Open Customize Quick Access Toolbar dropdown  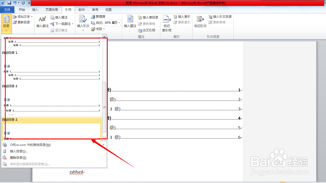(x=29, y=3)
